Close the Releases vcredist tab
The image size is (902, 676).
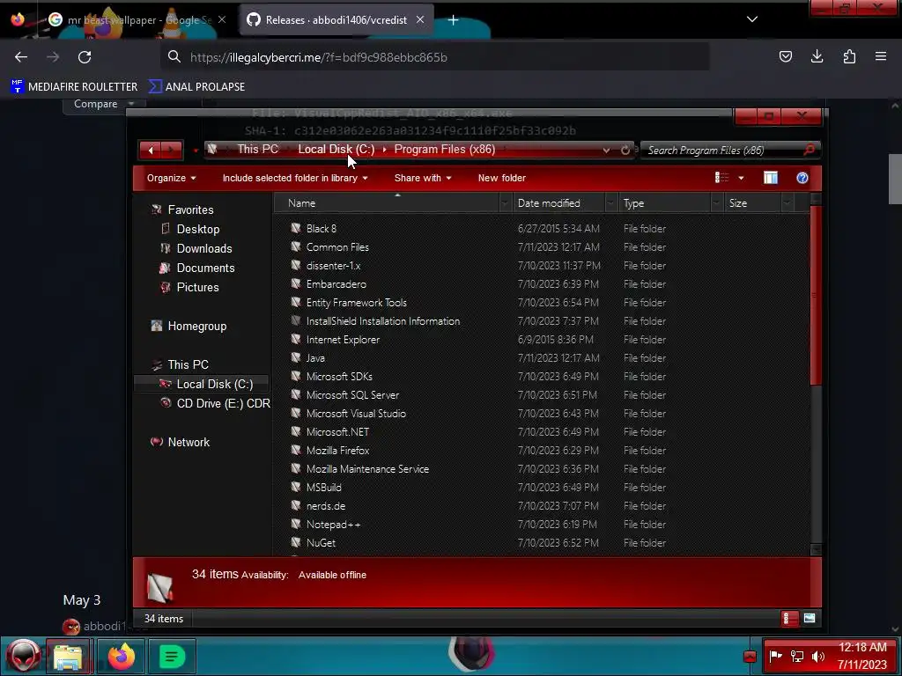tap(420, 19)
